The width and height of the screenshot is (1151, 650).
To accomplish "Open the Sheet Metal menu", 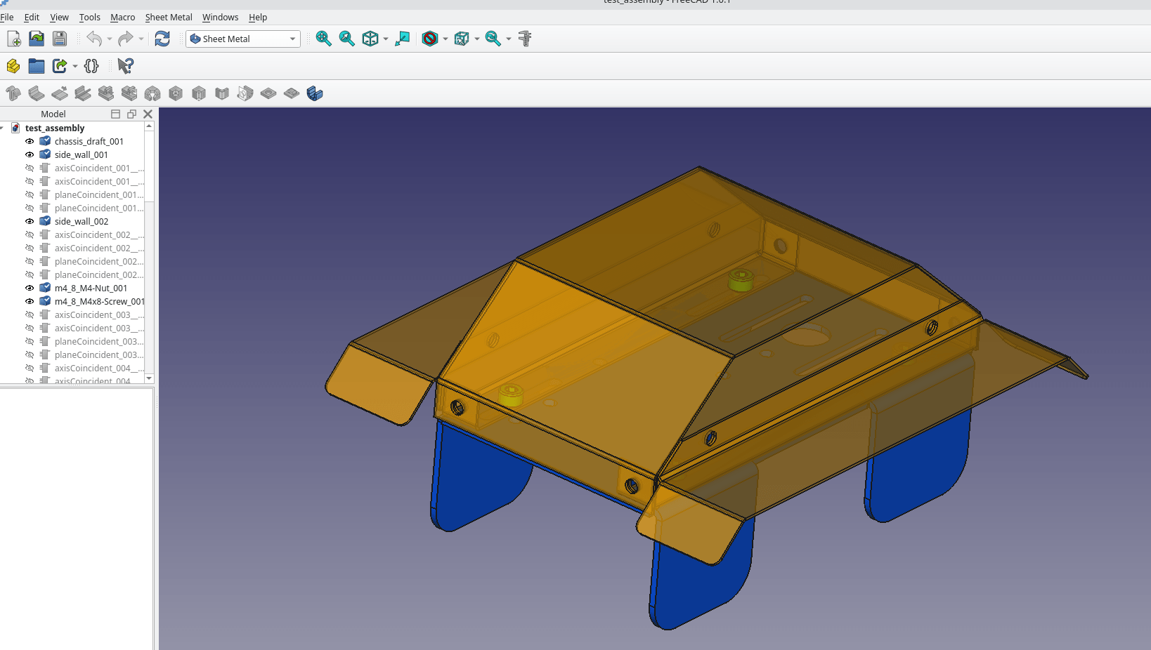I will [x=169, y=17].
